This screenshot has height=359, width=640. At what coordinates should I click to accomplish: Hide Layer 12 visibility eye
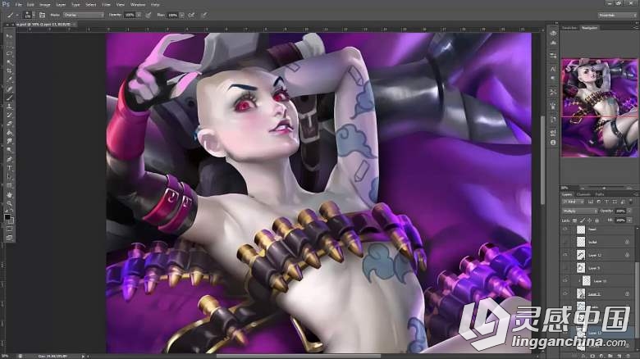tap(565, 255)
